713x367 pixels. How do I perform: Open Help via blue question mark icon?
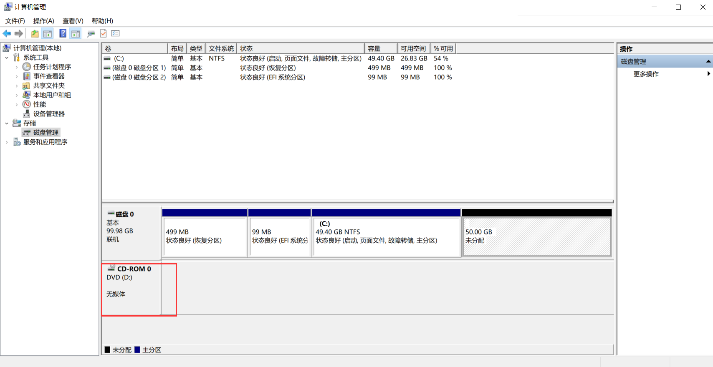(x=63, y=34)
